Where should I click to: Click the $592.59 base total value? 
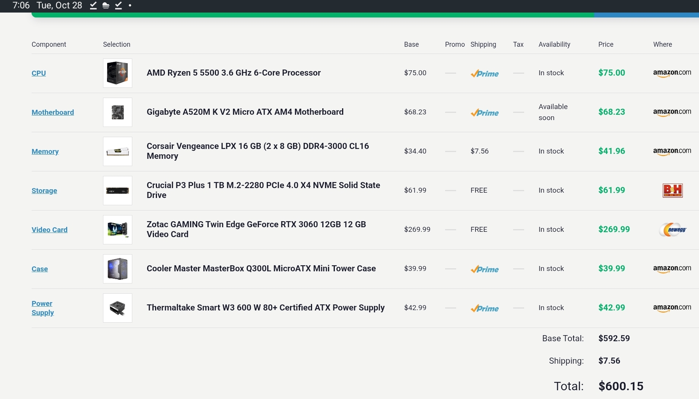click(614, 338)
